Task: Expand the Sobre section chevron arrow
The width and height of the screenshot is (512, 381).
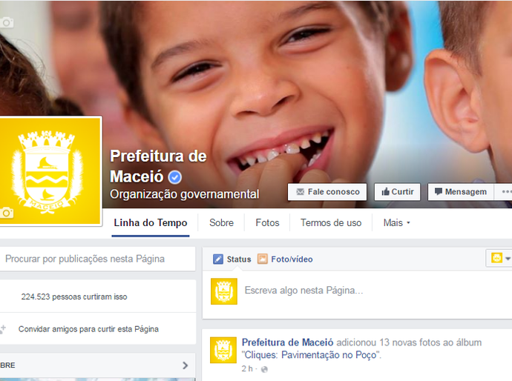Action: tap(186, 365)
